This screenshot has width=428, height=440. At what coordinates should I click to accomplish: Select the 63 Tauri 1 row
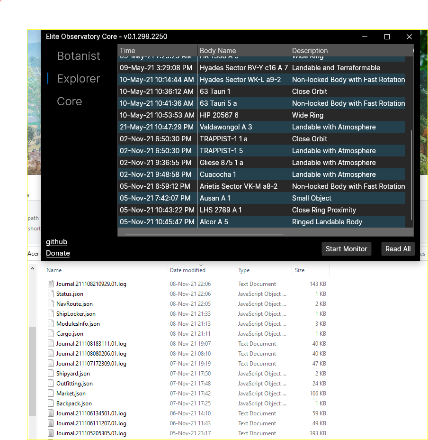pyautogui.click(x=261, y=92)
